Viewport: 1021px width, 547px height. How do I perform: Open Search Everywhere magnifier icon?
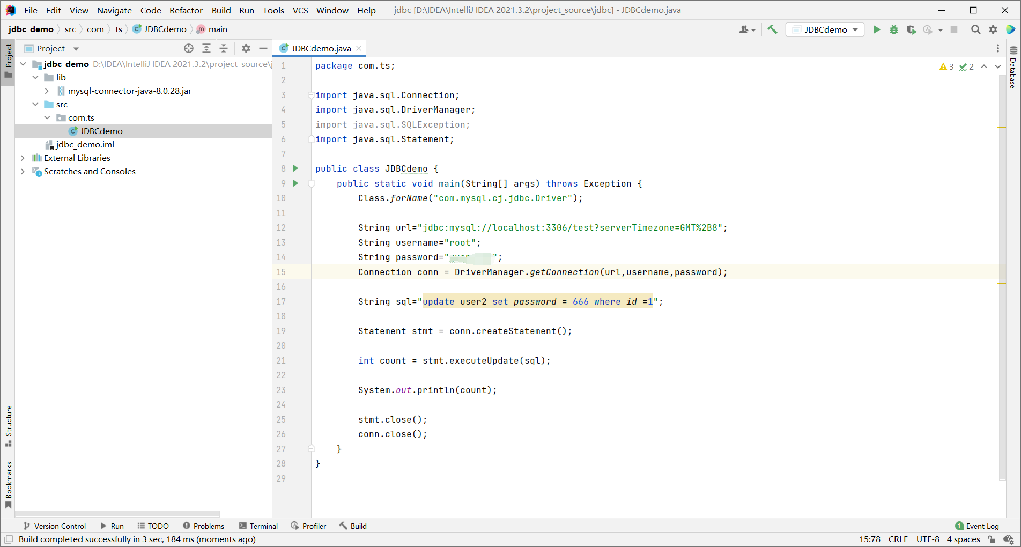tap(976, 29)
